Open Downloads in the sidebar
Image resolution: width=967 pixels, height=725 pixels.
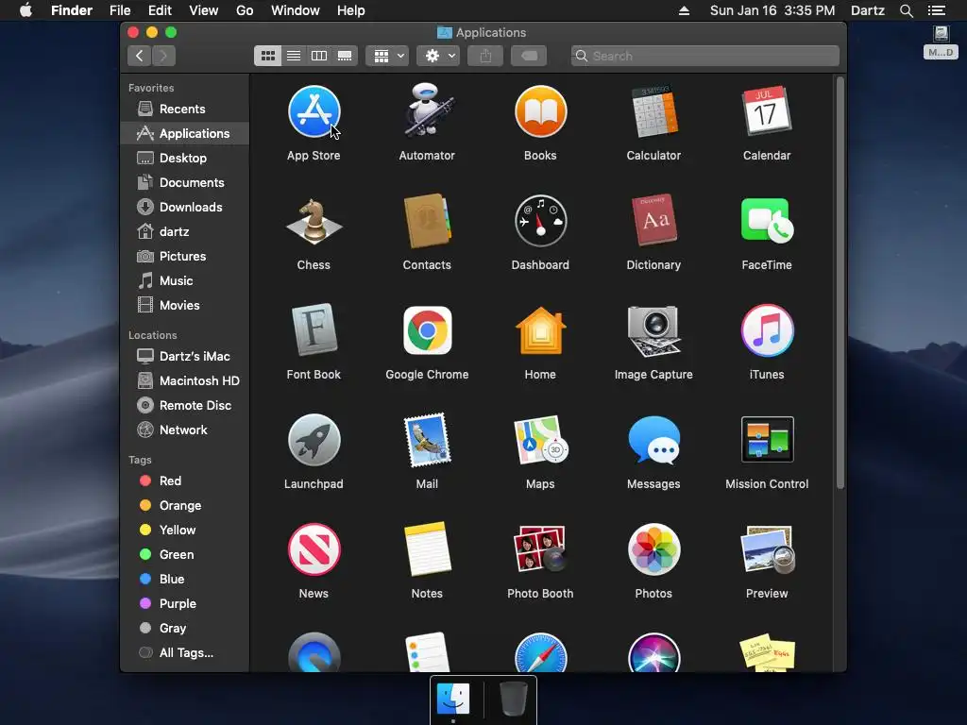(185, 208)
